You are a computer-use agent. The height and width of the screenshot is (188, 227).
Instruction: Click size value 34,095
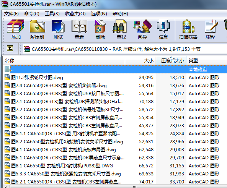click(x=146, y=78)
